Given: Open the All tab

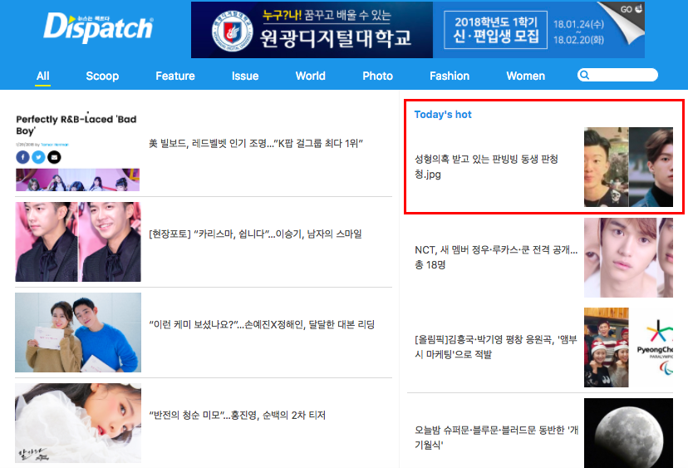Looking at the screenshot, I should point(42,76).
